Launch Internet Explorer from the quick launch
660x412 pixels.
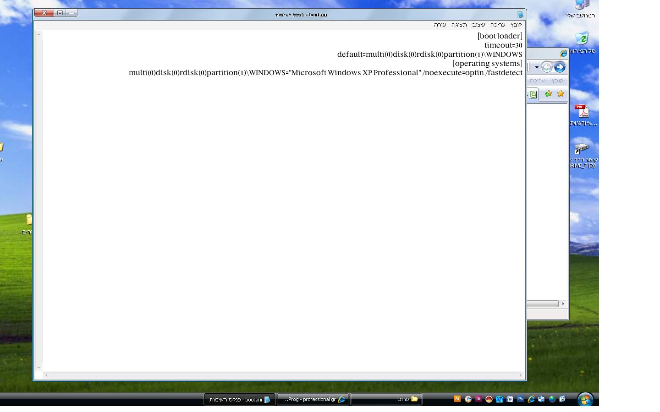coord(531,399)
